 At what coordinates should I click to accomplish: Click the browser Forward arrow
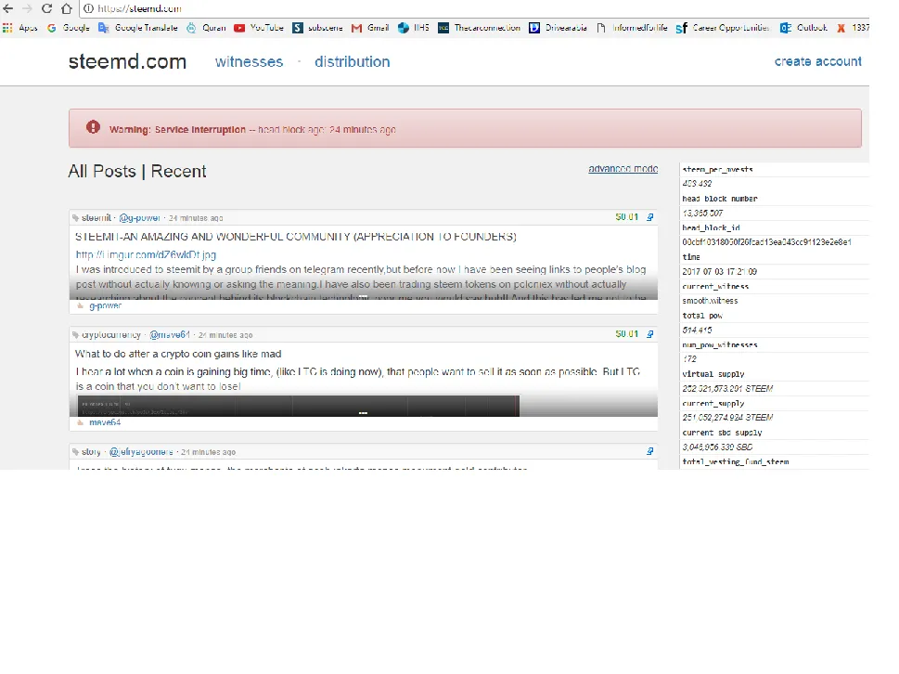pyautogui.click(x=27, y=8)
